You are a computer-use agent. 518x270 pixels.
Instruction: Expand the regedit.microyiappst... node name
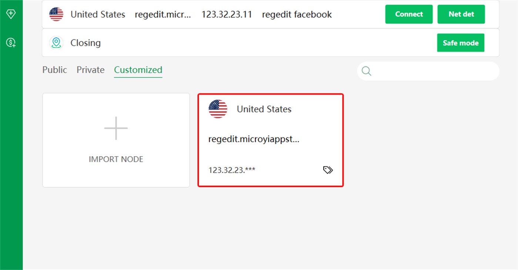(254, 139)
